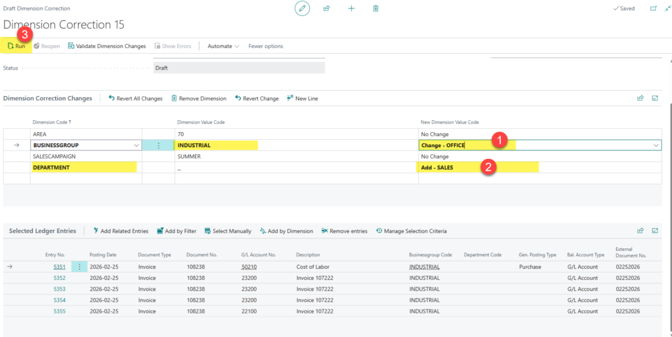The image size is (672, 337).
Task: Open Manage Selection Criteria
Action: 411,231
